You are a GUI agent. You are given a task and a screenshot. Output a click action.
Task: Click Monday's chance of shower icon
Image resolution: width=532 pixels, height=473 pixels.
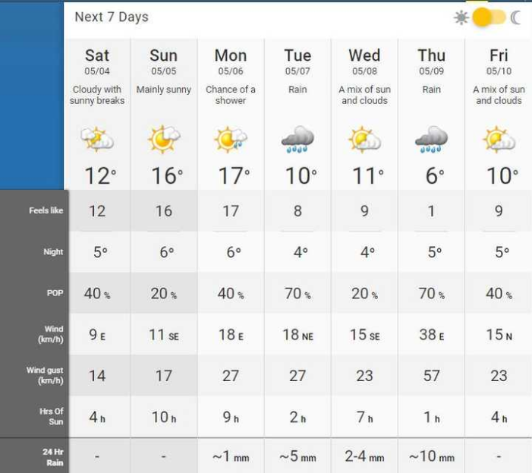(231, 139)
